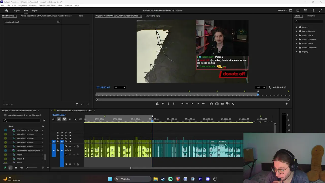Export a frame with the camera icon
This screenshot has width=325, height=183.
coord(222,104)
